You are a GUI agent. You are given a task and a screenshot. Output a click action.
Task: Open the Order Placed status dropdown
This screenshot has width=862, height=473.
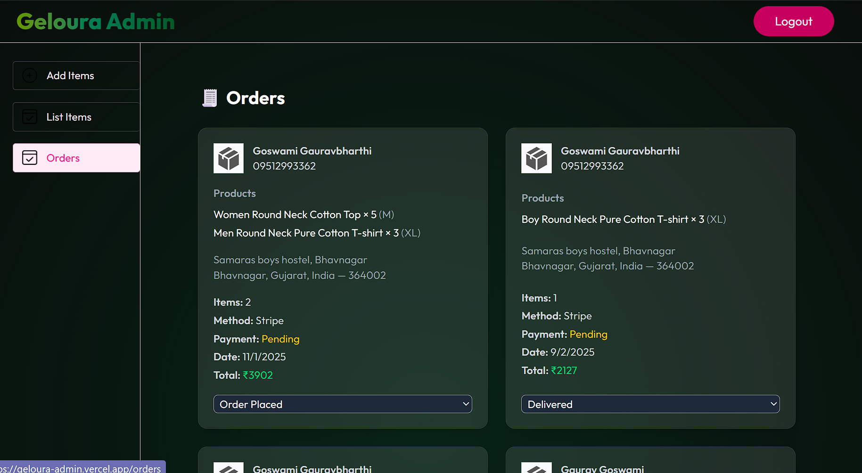point(343,404)
